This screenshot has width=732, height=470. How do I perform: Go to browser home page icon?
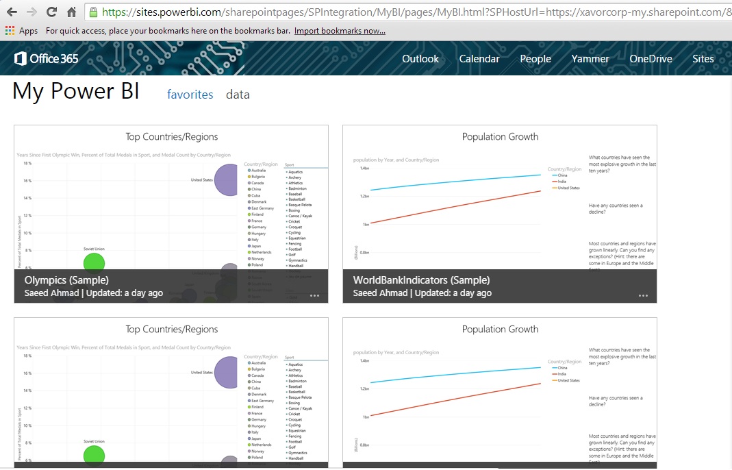point(71,12)
